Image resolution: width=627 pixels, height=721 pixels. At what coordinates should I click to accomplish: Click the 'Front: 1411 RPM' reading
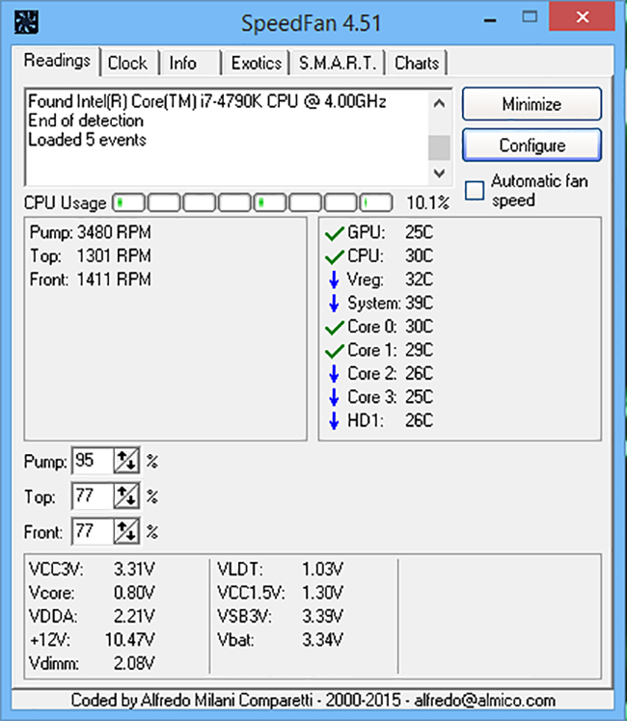(90, 280)
